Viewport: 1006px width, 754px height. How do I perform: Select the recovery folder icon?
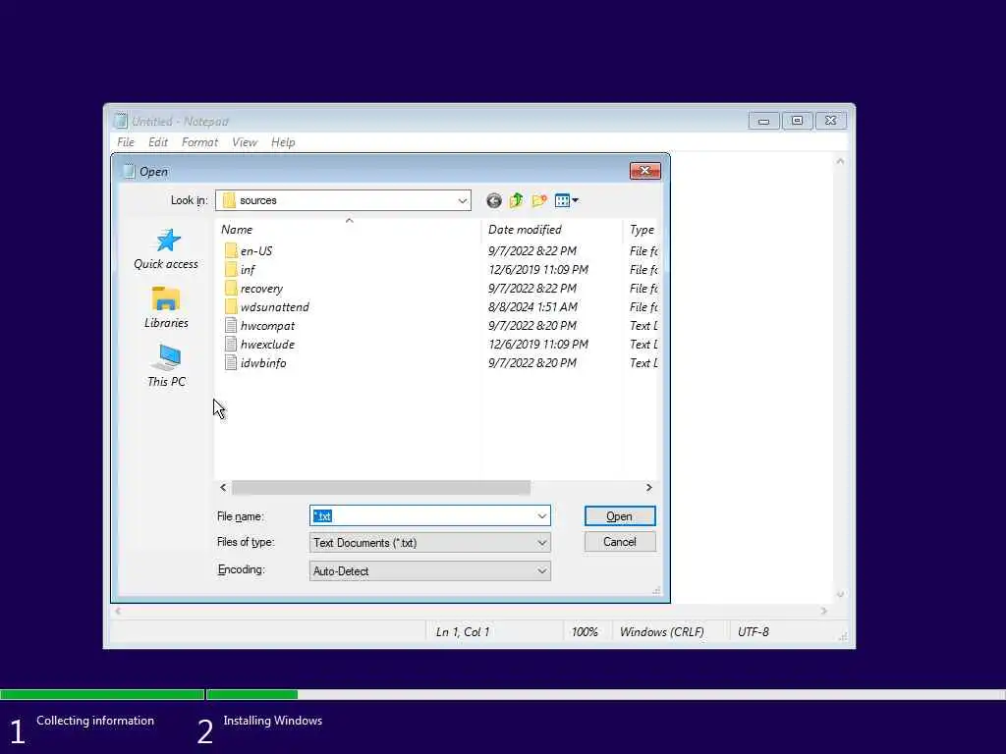point(231,289)
